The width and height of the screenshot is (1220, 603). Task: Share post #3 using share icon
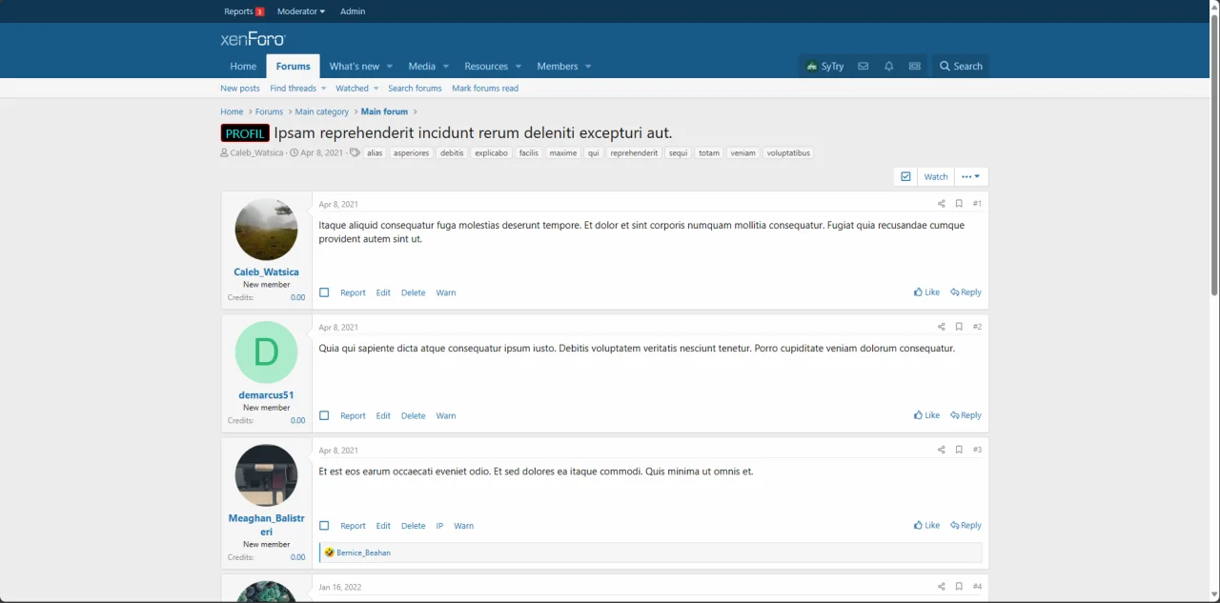[941, 450]
